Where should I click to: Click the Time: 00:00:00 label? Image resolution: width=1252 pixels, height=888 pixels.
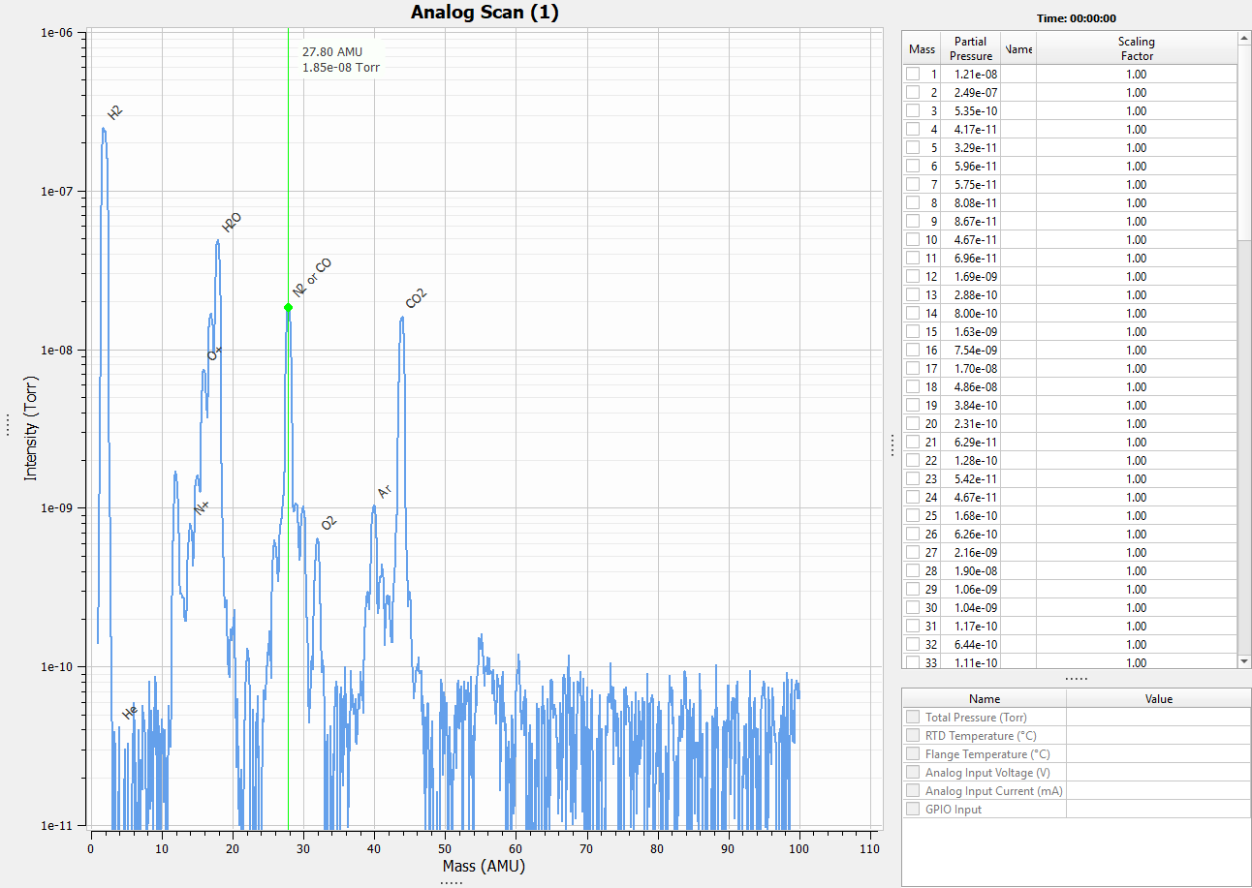(x=1076, y=18)
